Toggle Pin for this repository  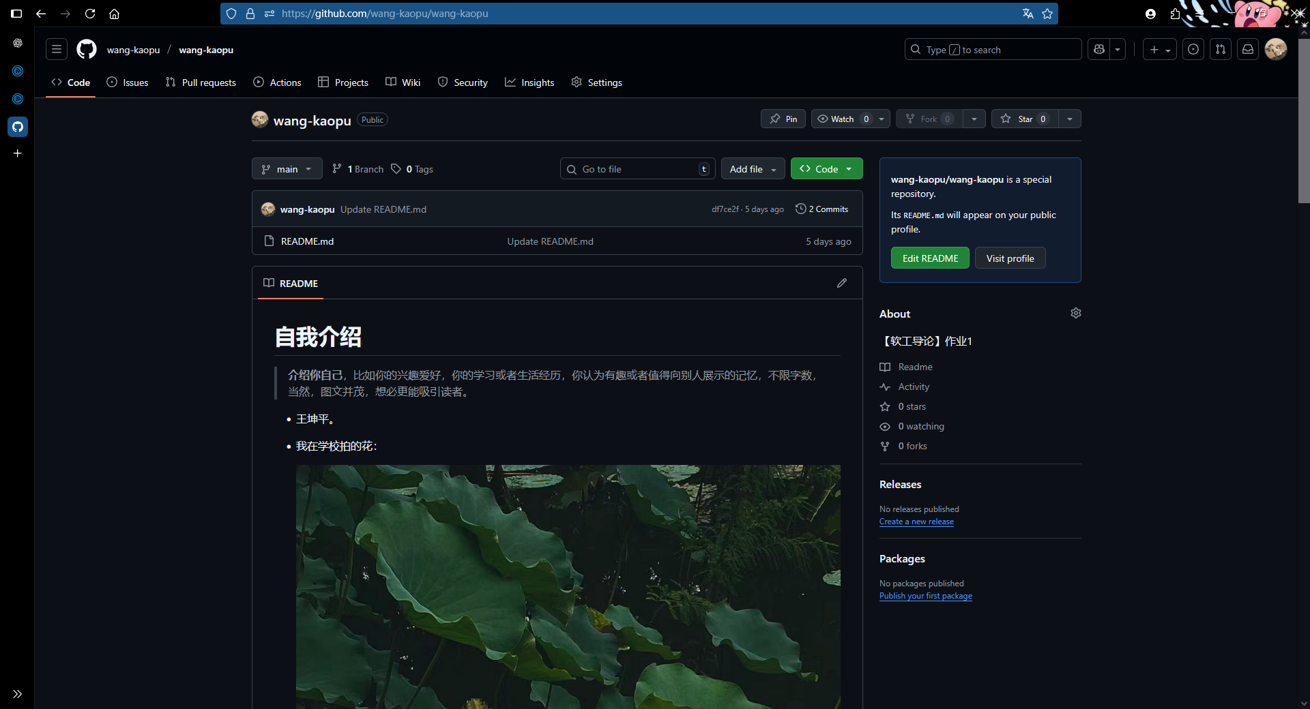pyautogui.click(x=783, y=119)
